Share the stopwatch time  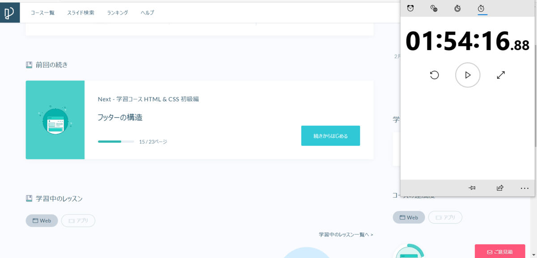tap(500, 188)
